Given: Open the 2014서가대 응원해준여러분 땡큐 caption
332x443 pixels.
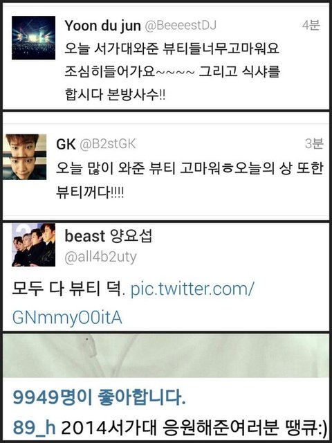Looking at the screenshot, I should pos(194,428).
